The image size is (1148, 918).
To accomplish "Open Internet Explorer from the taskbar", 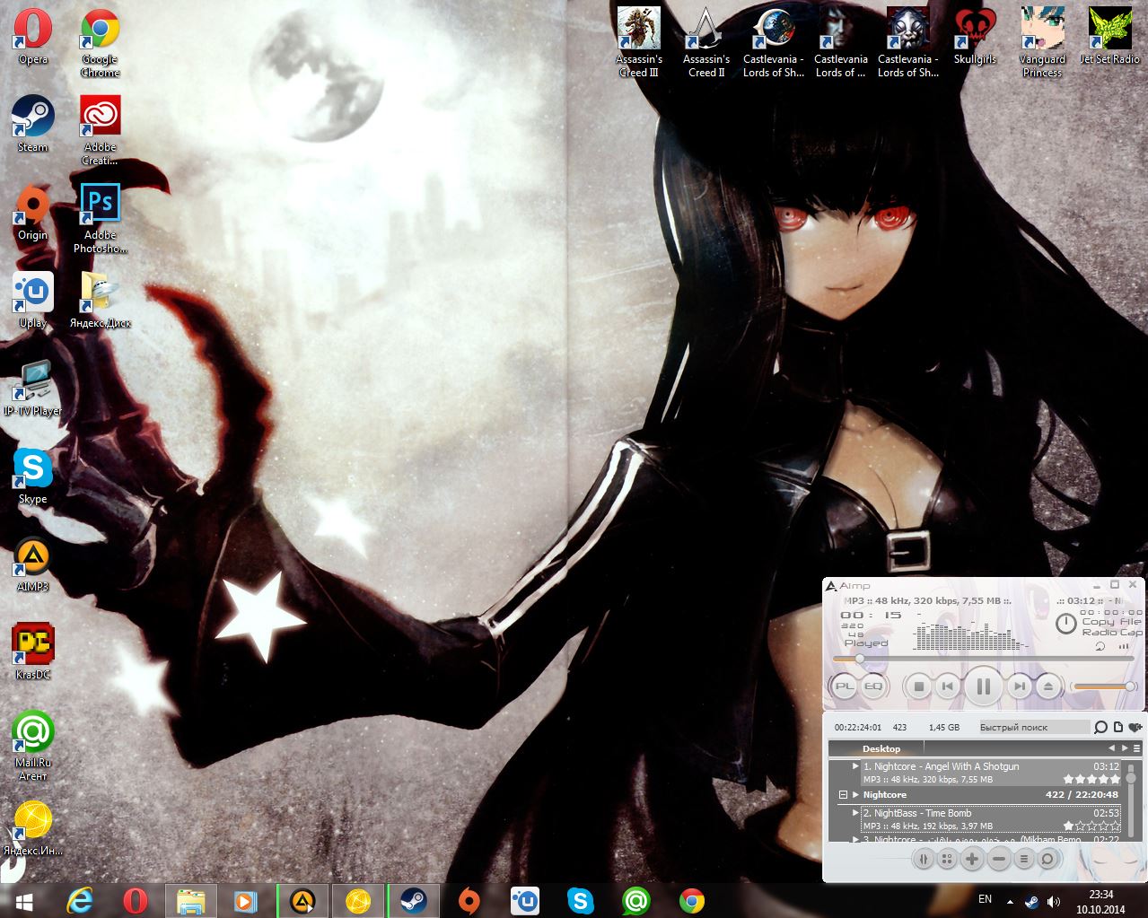I will point(81,901).
